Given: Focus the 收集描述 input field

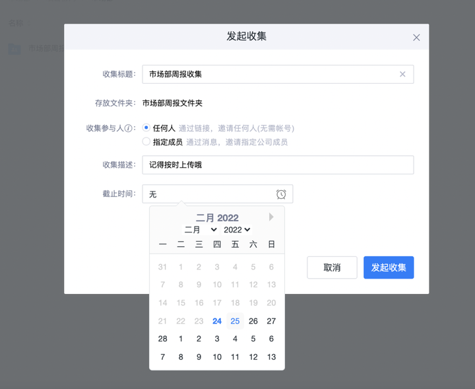Looking at the screenshot, I should point(278,165).
